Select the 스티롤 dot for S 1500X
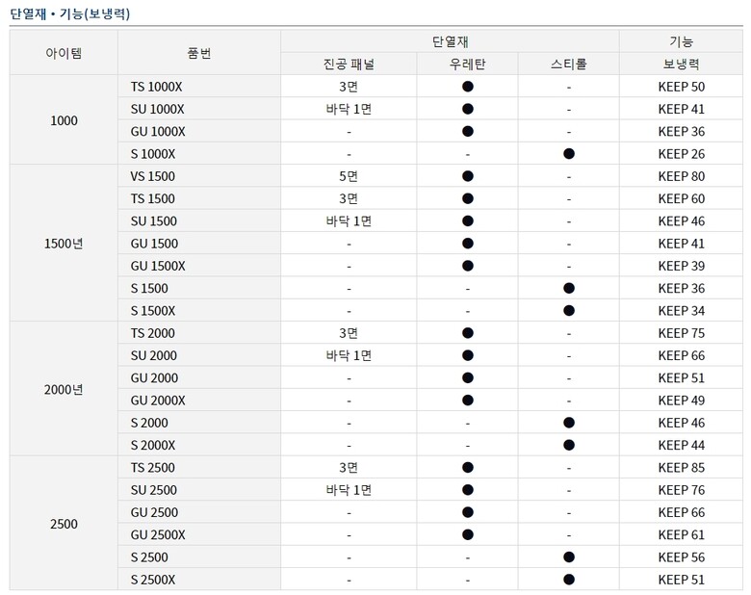 pos(568,311)
